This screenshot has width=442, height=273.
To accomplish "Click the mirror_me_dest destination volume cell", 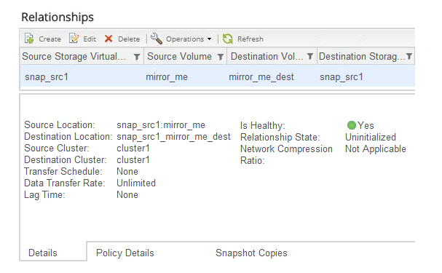I will click(261, 77).
